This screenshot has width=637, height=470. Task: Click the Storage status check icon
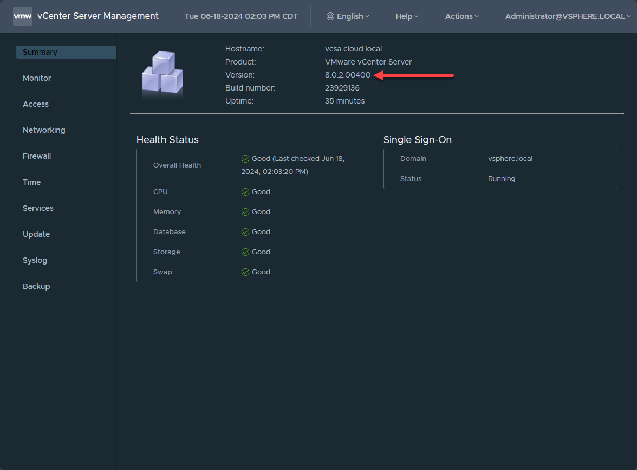pos(245,252)
